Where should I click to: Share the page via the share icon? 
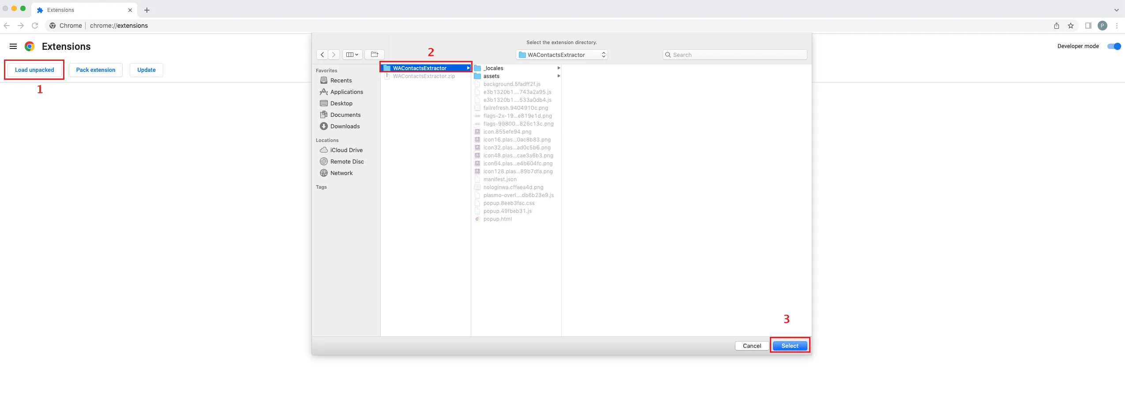1056,25
